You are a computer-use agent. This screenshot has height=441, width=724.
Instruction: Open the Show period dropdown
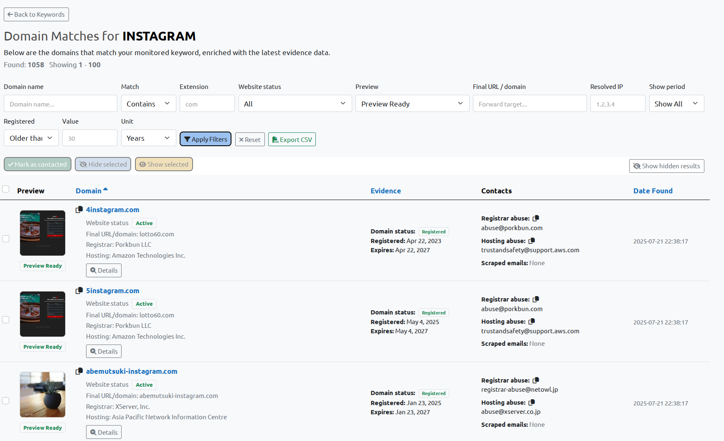click(x=676, y=104)
